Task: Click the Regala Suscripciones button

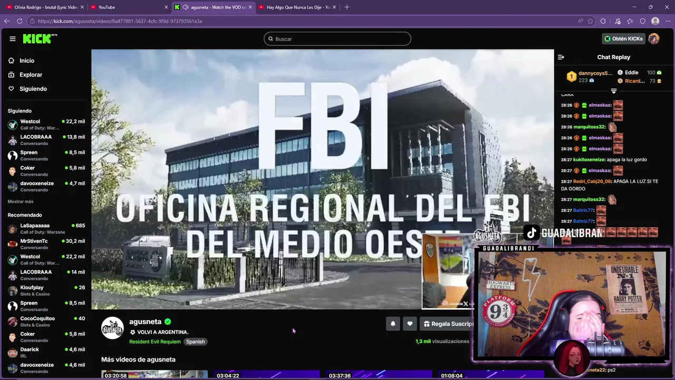Action: (x=448, y=324)
